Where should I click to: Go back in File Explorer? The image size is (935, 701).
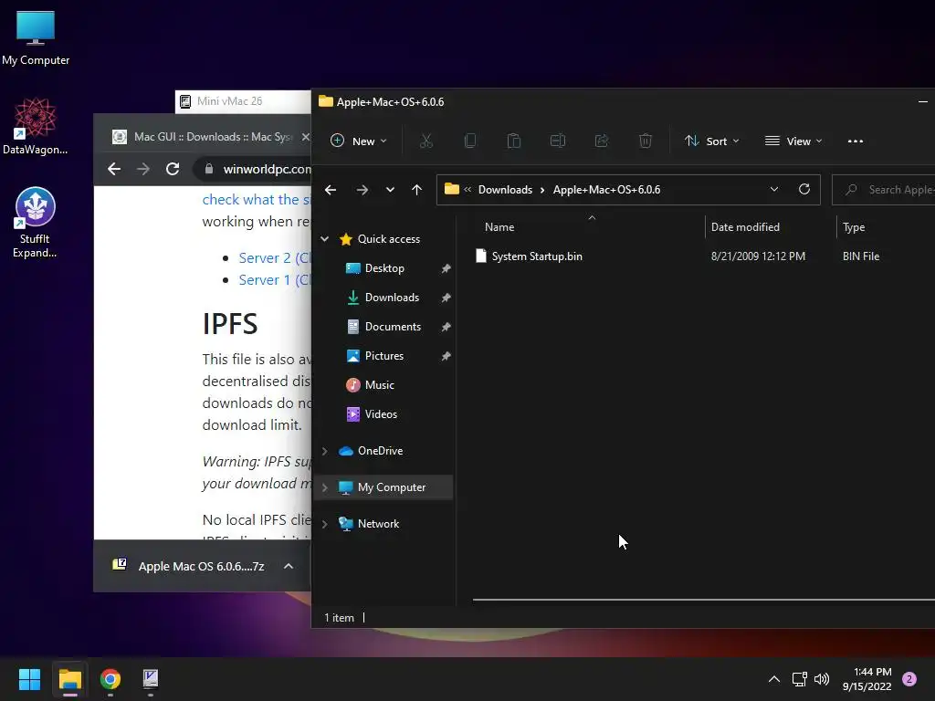click(x=331, y=190)
